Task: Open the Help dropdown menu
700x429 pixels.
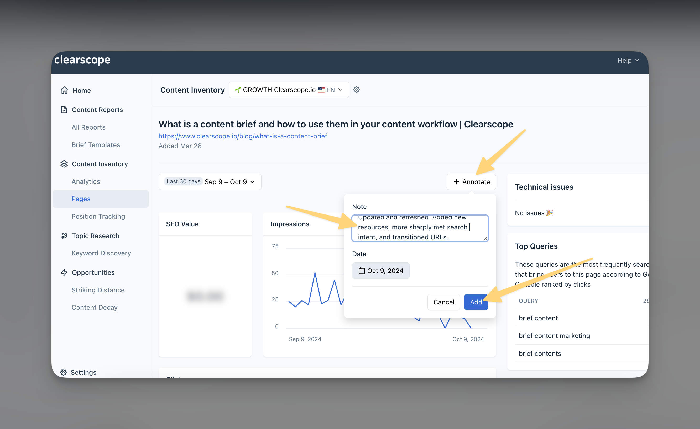Action: point(628,60)
